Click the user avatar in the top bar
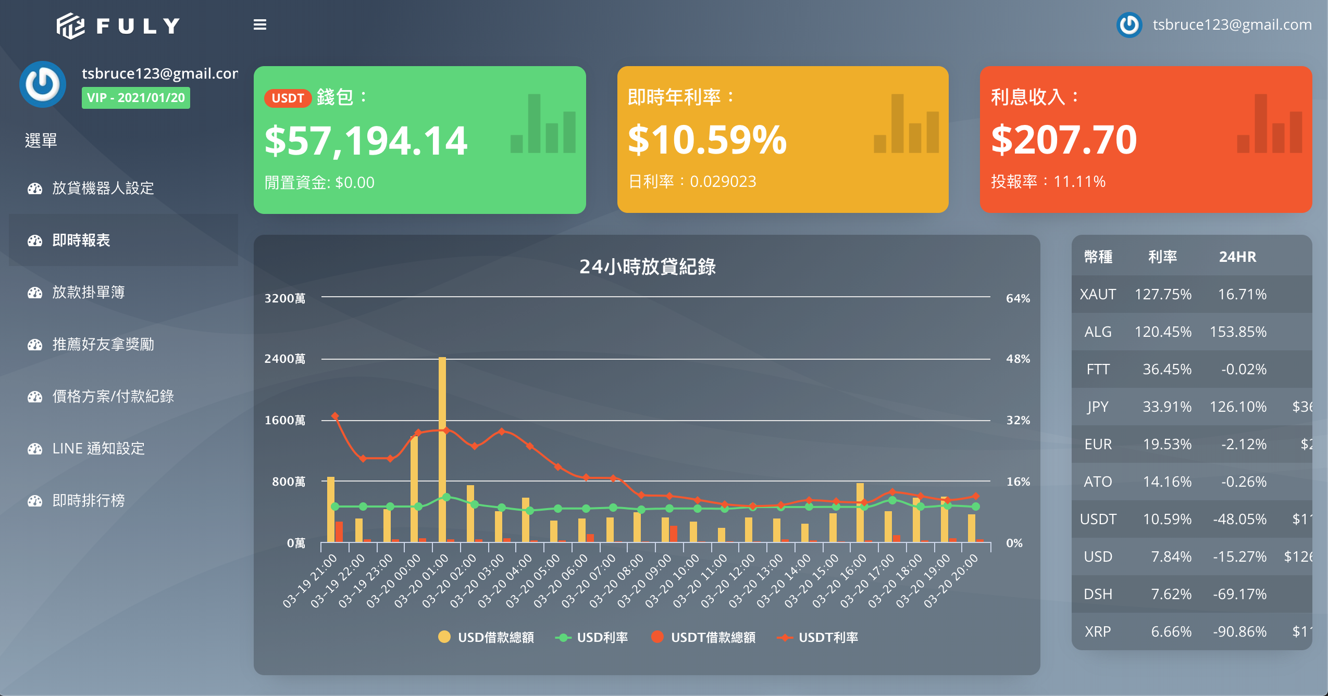The height and width of the screenshot is (696, 1328). coord(1130,24)
